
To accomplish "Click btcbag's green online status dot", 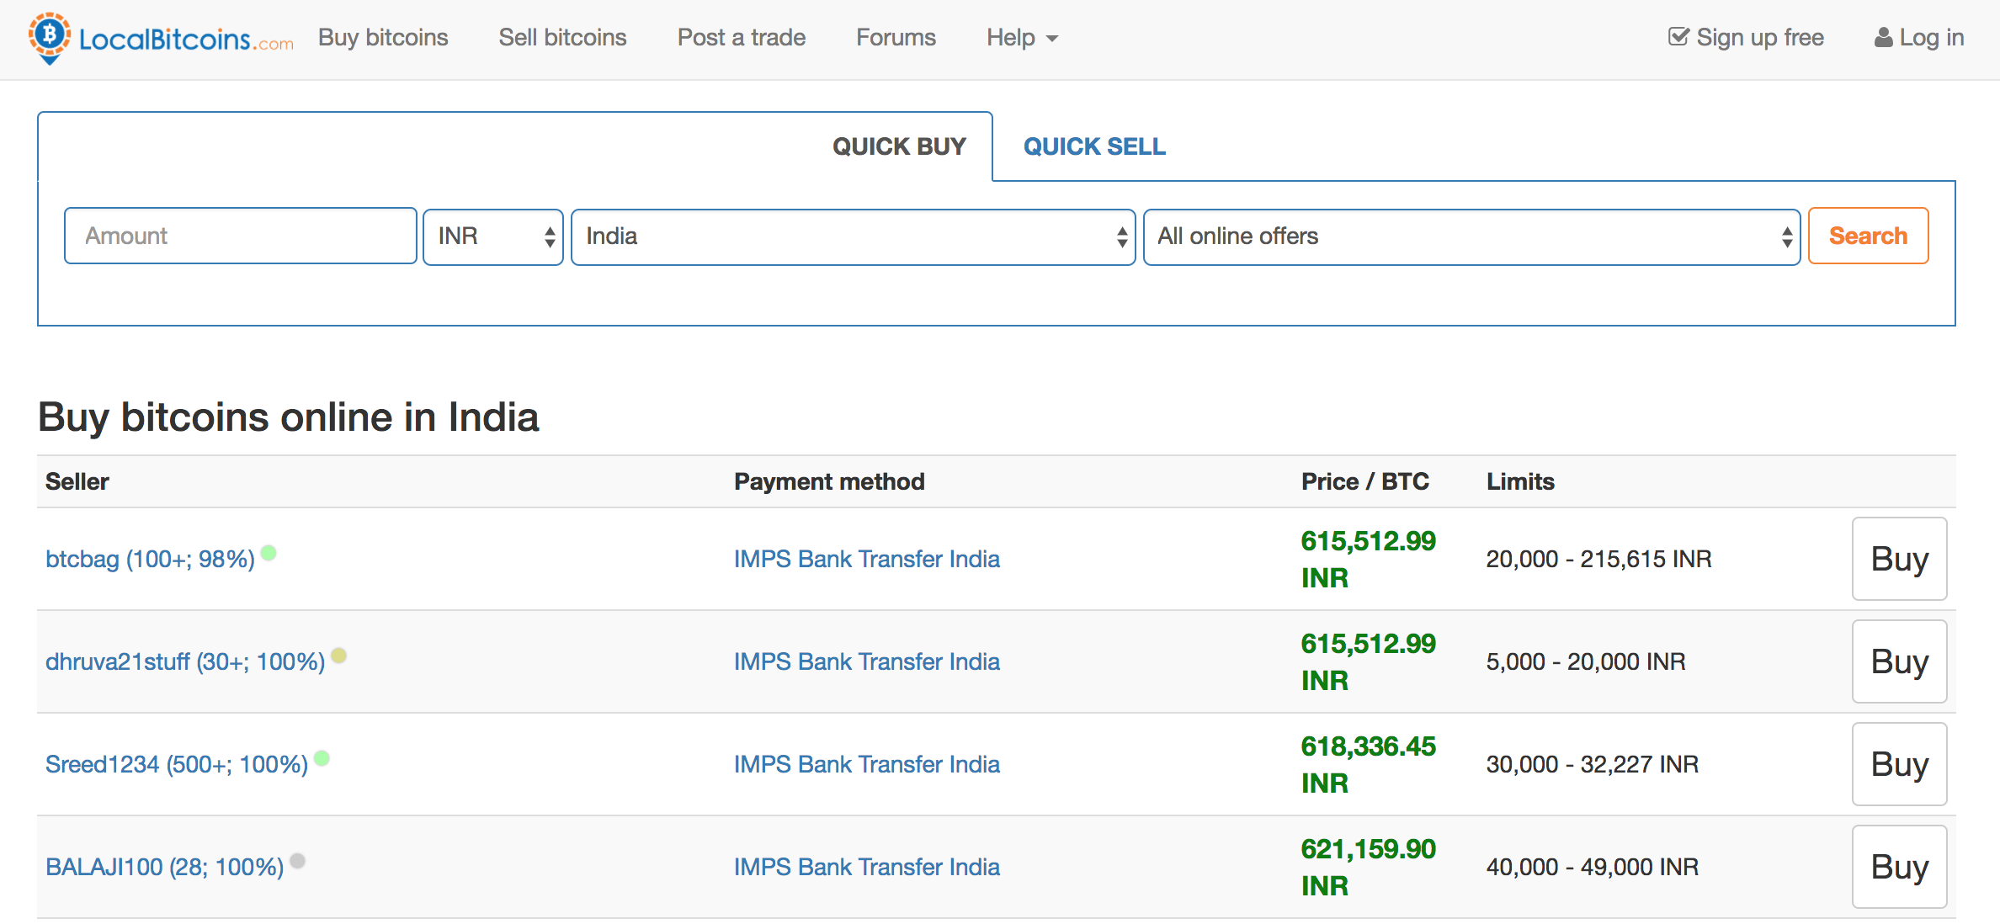I will (269, 553).
